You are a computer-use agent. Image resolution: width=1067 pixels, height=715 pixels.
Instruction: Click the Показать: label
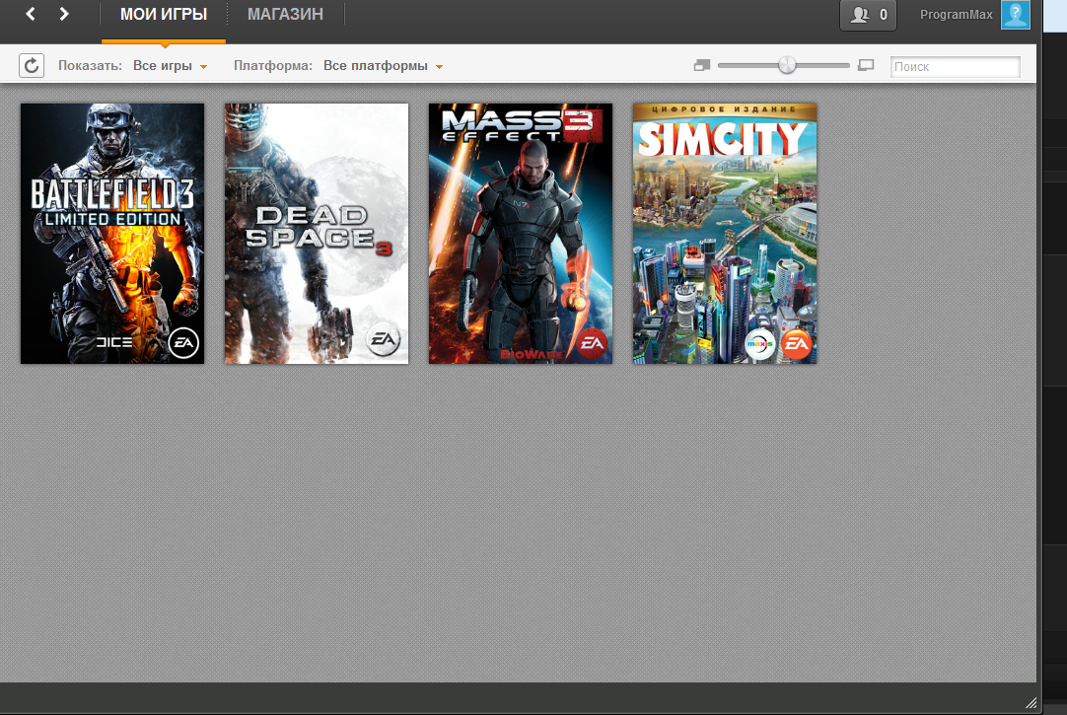point(90,66)
